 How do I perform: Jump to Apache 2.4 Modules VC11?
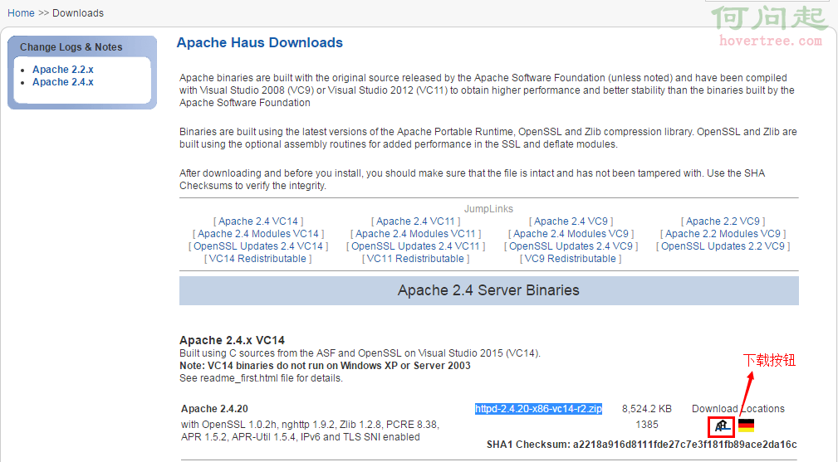click(415, 234)
